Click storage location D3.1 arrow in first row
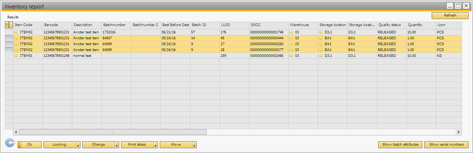This screenshot has height=153, width=473. 321,32
